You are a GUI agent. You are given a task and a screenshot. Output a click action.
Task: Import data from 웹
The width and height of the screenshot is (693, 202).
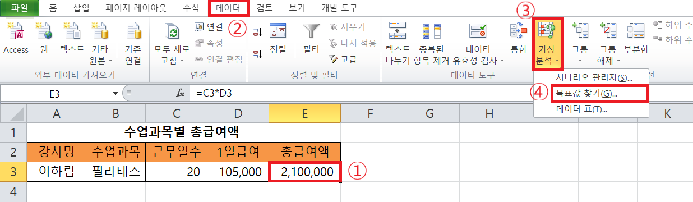tap(44, 38)
